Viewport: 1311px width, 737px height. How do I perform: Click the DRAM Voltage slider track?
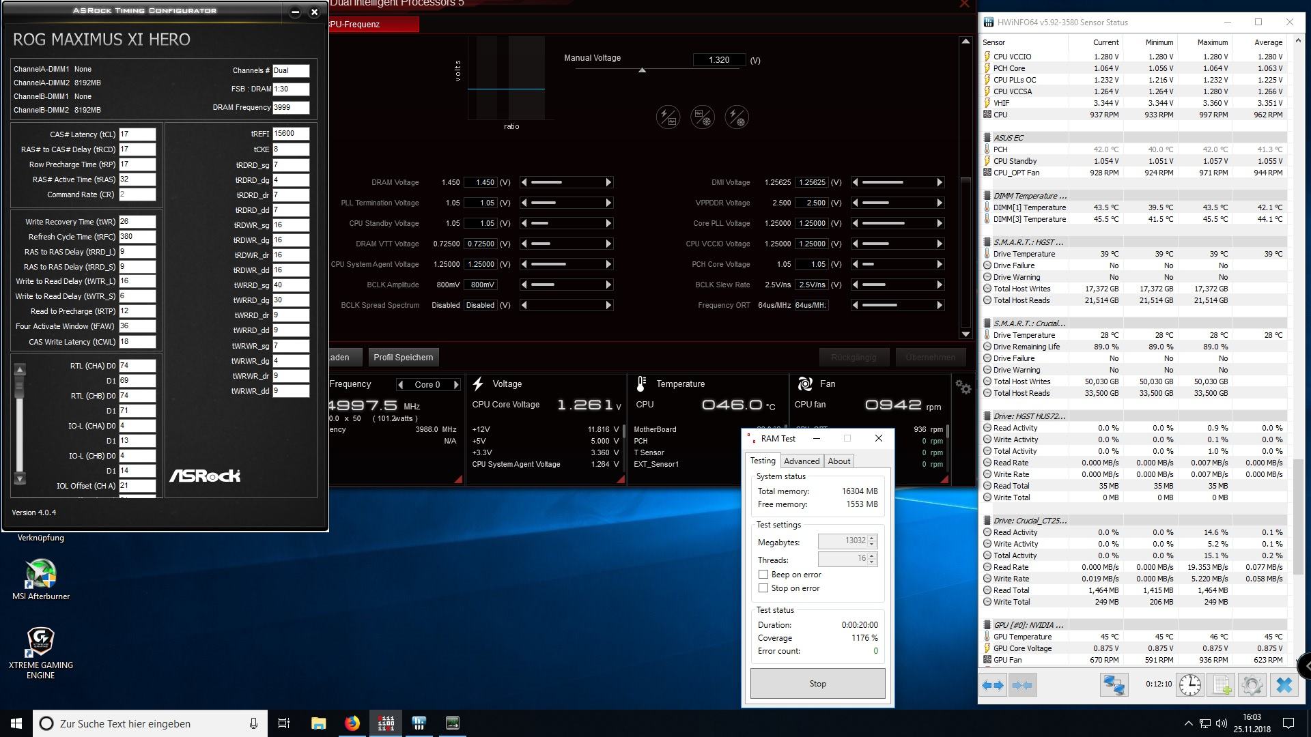coord(566,182)
